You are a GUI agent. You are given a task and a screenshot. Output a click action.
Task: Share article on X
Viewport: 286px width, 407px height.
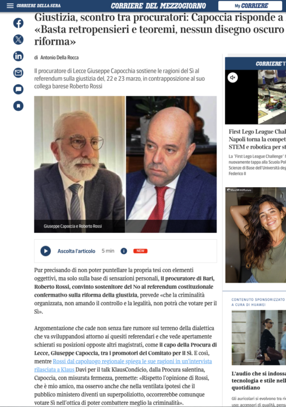click(18, 40)
